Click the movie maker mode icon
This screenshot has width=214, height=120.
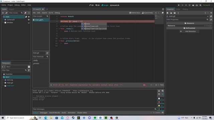200,5
